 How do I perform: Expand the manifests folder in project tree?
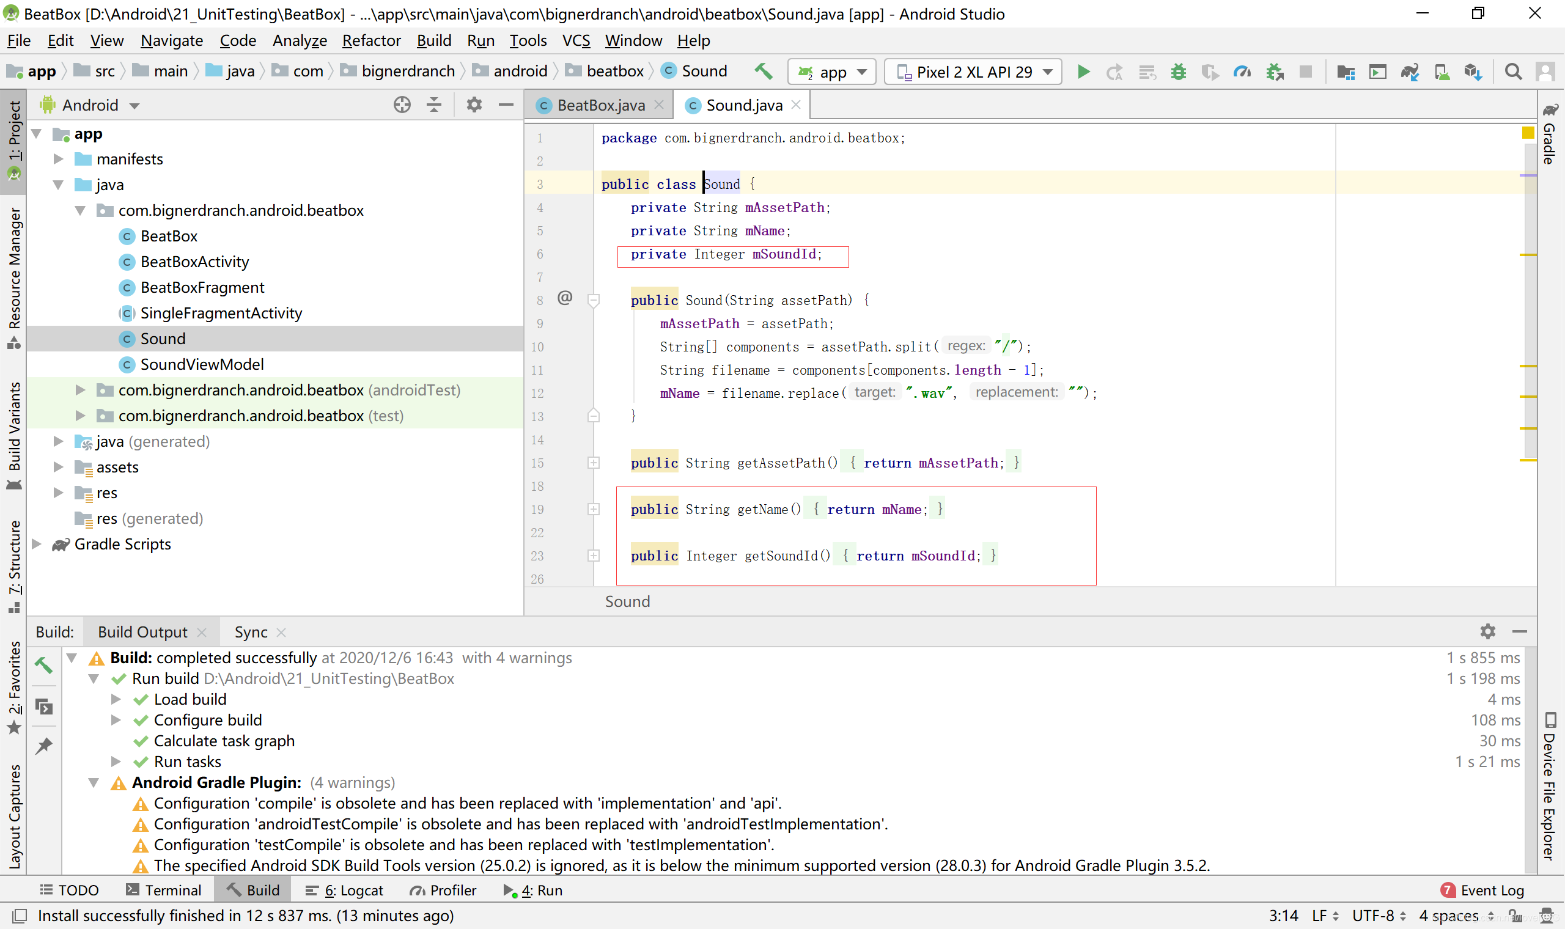[58, 159]
